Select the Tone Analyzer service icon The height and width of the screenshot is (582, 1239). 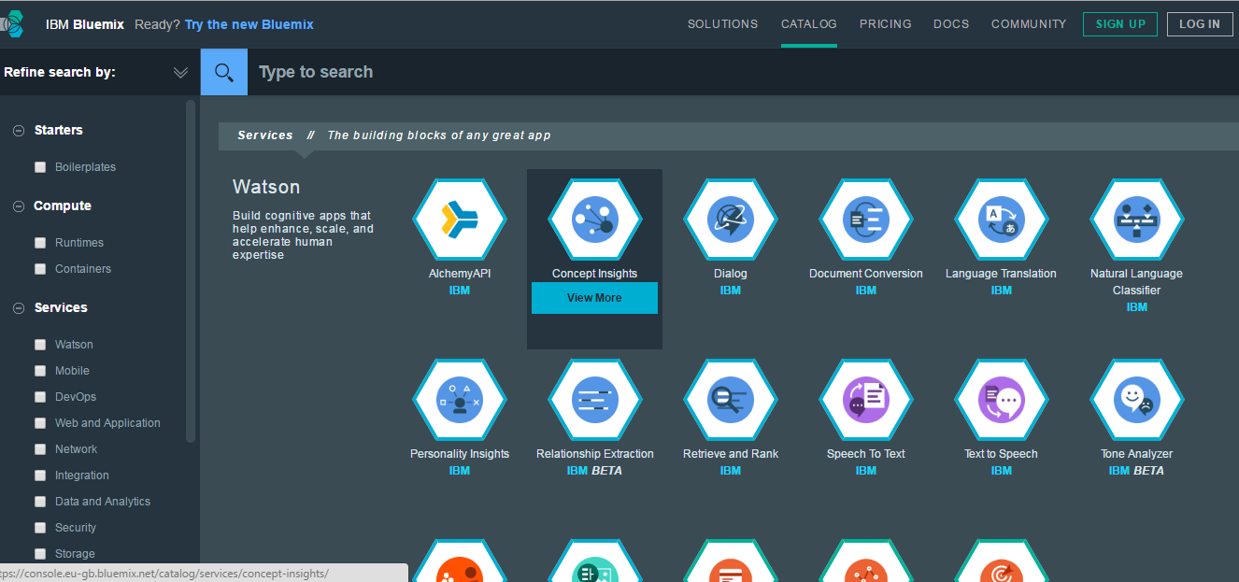click(1137, 400)
